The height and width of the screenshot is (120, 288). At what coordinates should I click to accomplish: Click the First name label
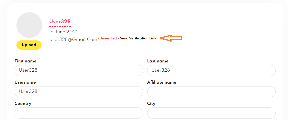(25, 61)
